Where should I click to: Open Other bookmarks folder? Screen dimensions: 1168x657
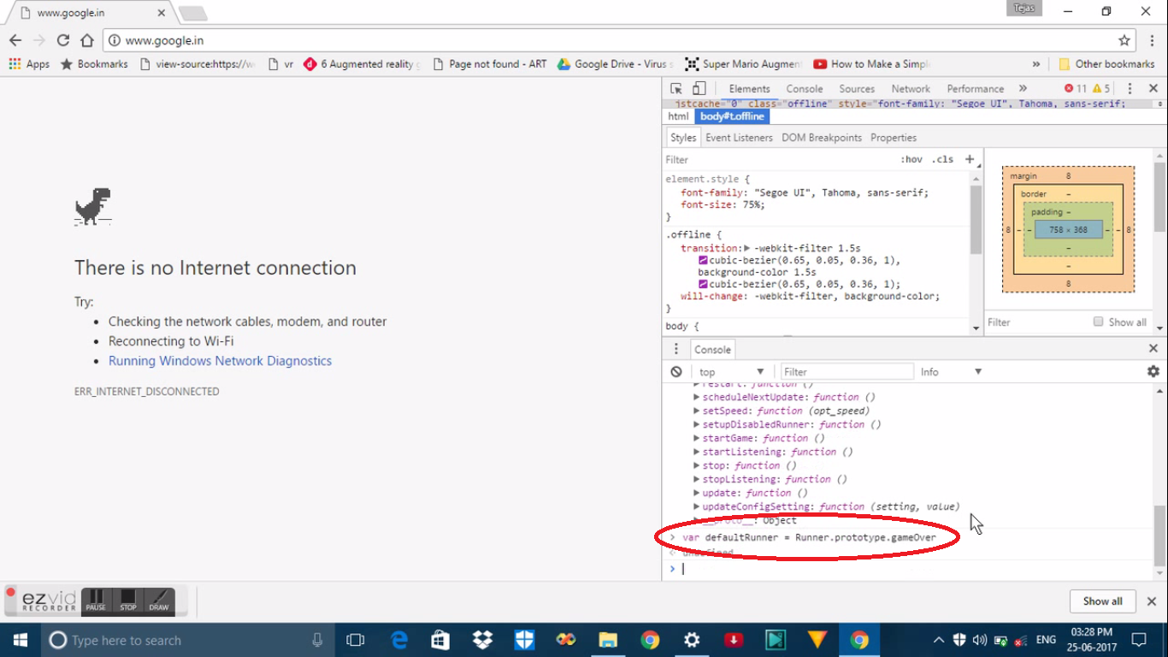click(x=1106, y=64)
